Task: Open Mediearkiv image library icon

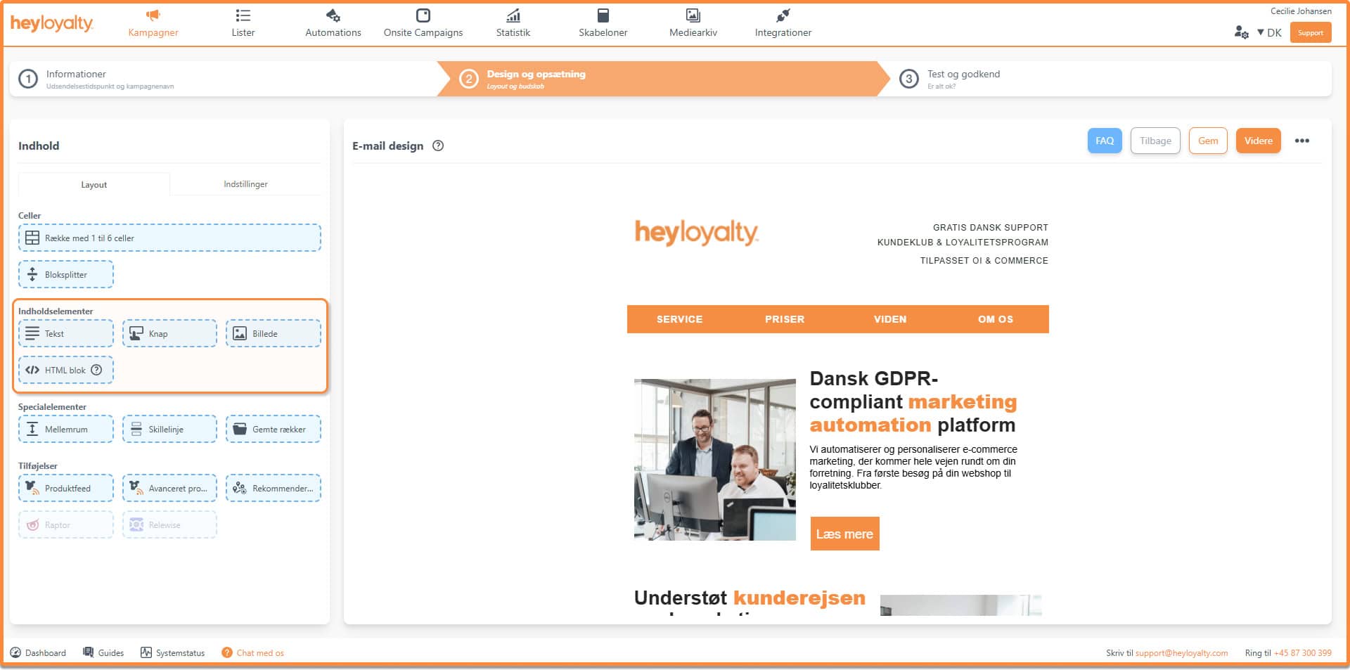Action: 693,15
